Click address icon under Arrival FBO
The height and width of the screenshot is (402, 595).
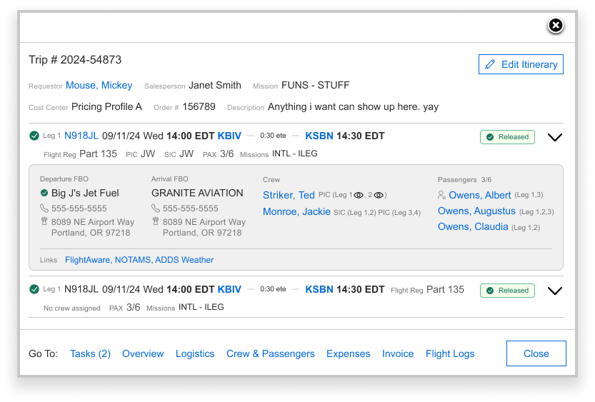point(155,221)
